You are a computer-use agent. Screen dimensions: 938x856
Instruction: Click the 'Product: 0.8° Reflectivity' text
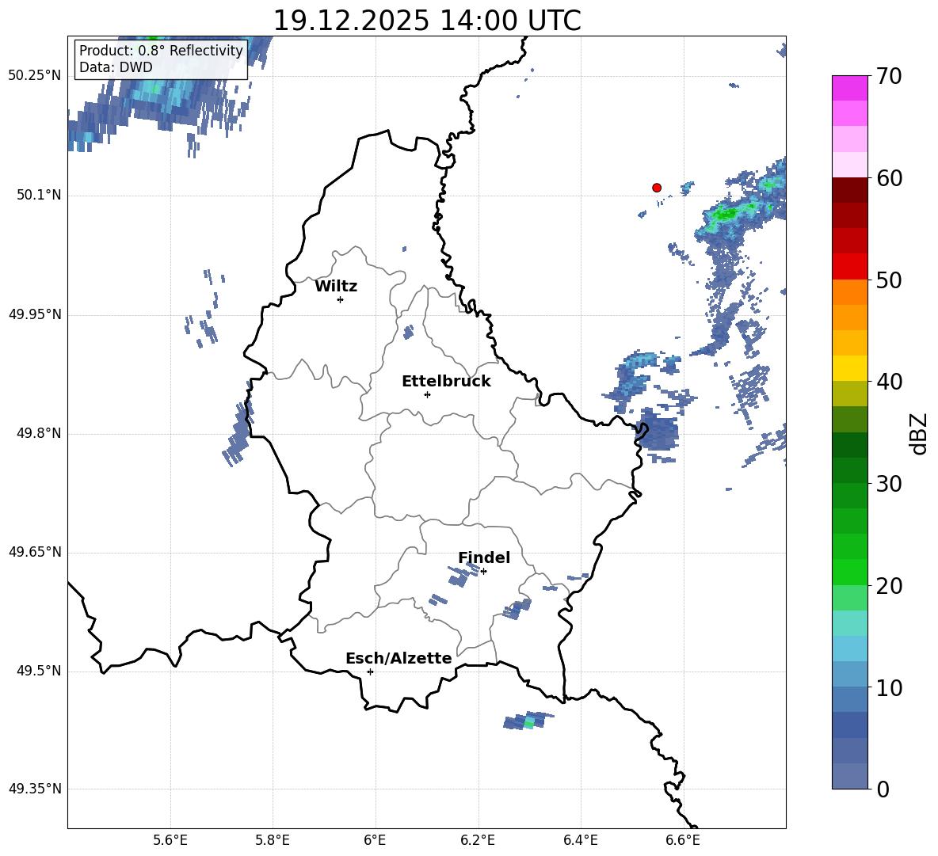(161, 50)
